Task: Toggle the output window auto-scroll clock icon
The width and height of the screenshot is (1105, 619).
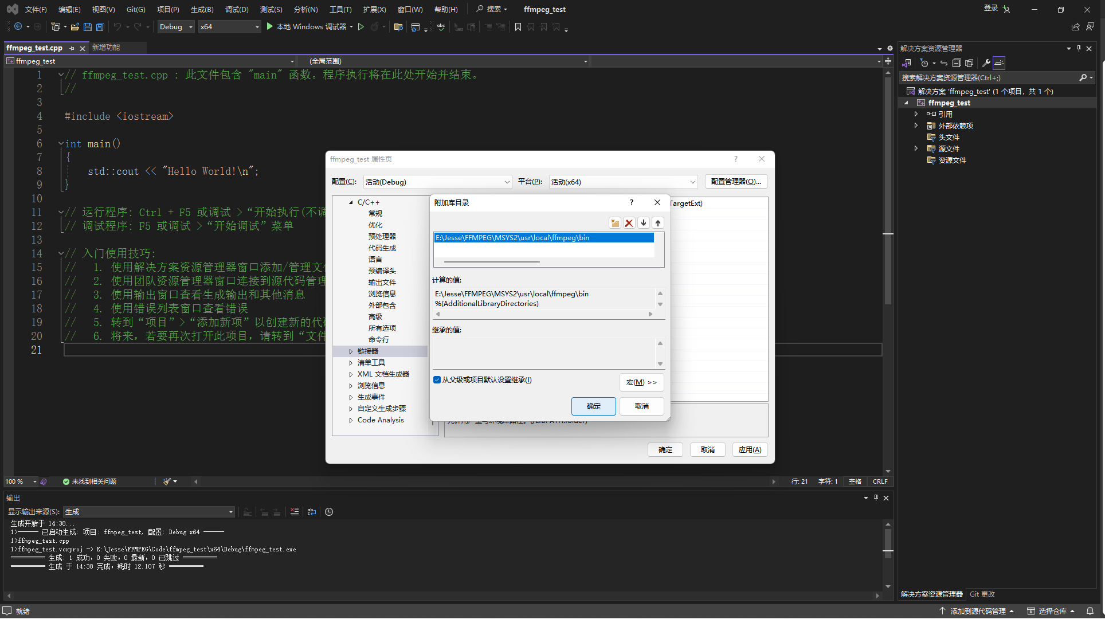Action: 329,512
